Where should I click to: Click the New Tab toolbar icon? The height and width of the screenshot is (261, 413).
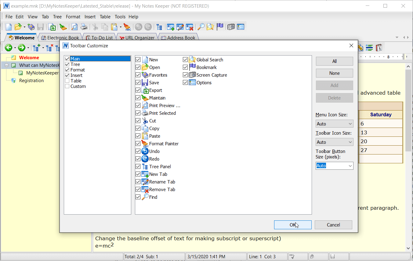(170, 27)
